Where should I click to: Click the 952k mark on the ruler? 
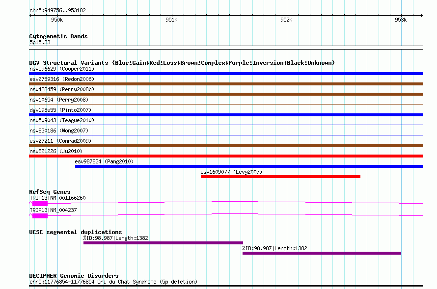[x=286, y=20]
